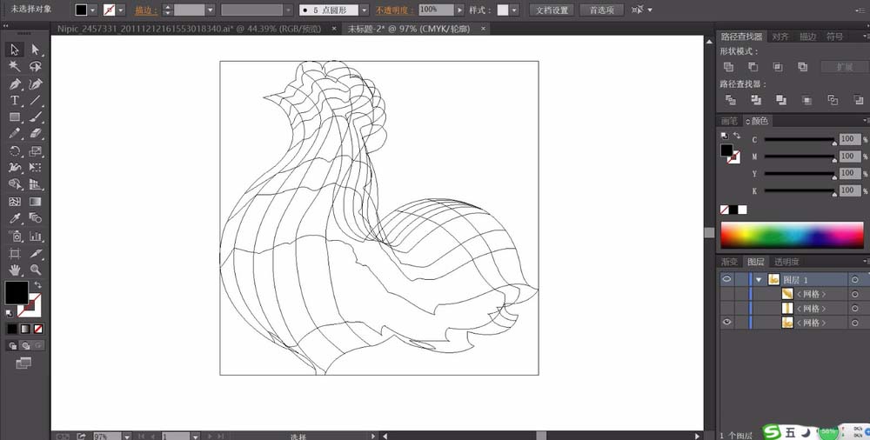Select the Hand tool

tap(15, 270)
